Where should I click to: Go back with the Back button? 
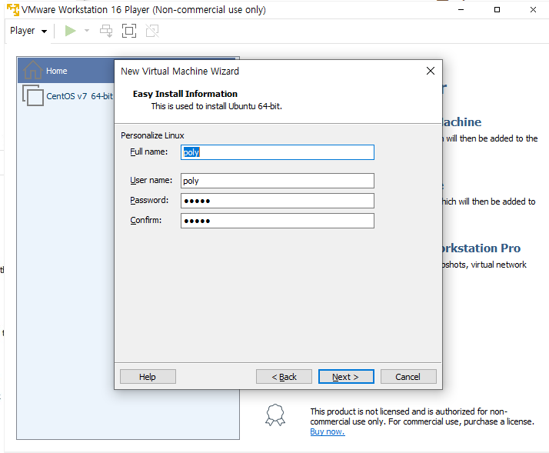pos(284,377)
